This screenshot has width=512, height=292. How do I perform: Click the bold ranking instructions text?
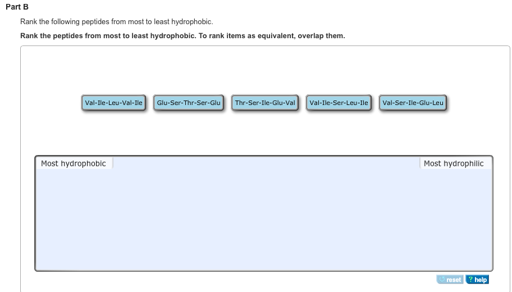tap(182, 36)
